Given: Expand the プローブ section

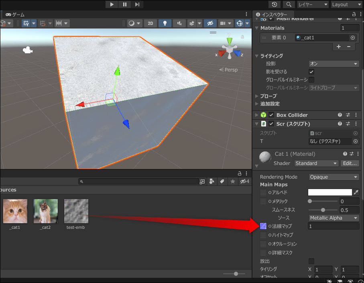Looking at the screenshot, I should (x=257, y=96).
